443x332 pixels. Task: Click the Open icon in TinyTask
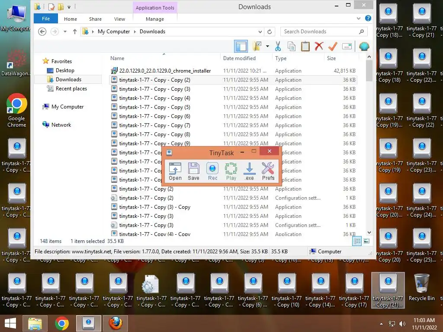(175, 171)
